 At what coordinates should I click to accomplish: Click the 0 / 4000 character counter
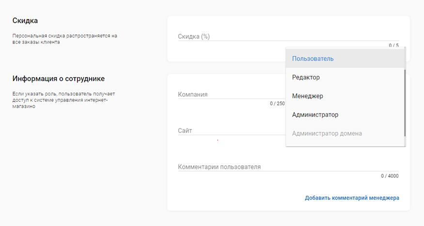coord(390,176)
